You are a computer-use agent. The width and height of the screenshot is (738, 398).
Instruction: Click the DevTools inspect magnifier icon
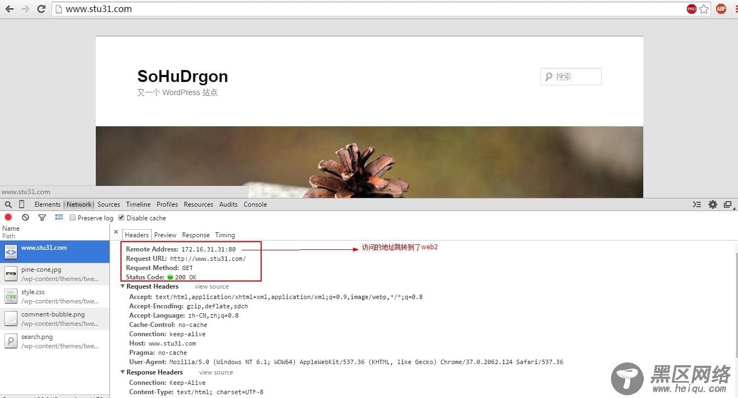tap(8, 204)
